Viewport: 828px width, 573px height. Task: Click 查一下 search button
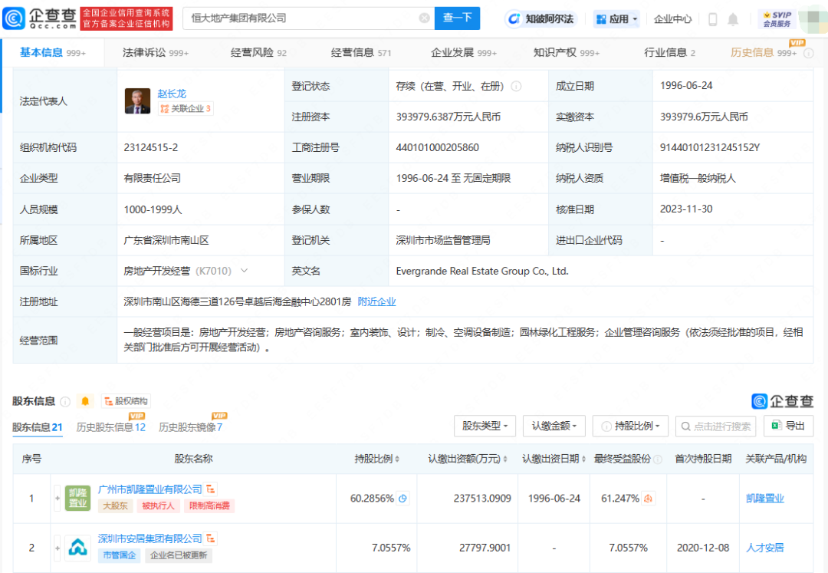pyautogui.click(x=457, y=18)
